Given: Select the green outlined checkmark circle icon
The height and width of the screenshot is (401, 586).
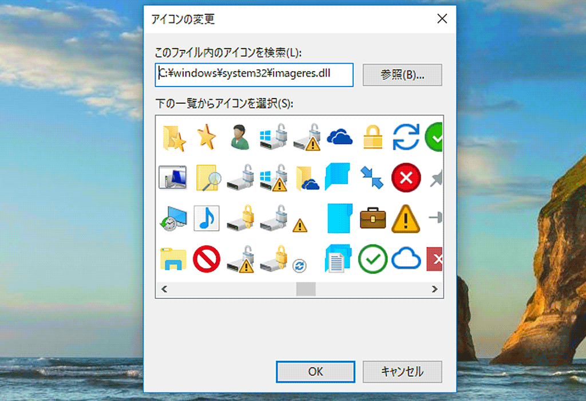Looking at the screenshot, I should 373,258.
